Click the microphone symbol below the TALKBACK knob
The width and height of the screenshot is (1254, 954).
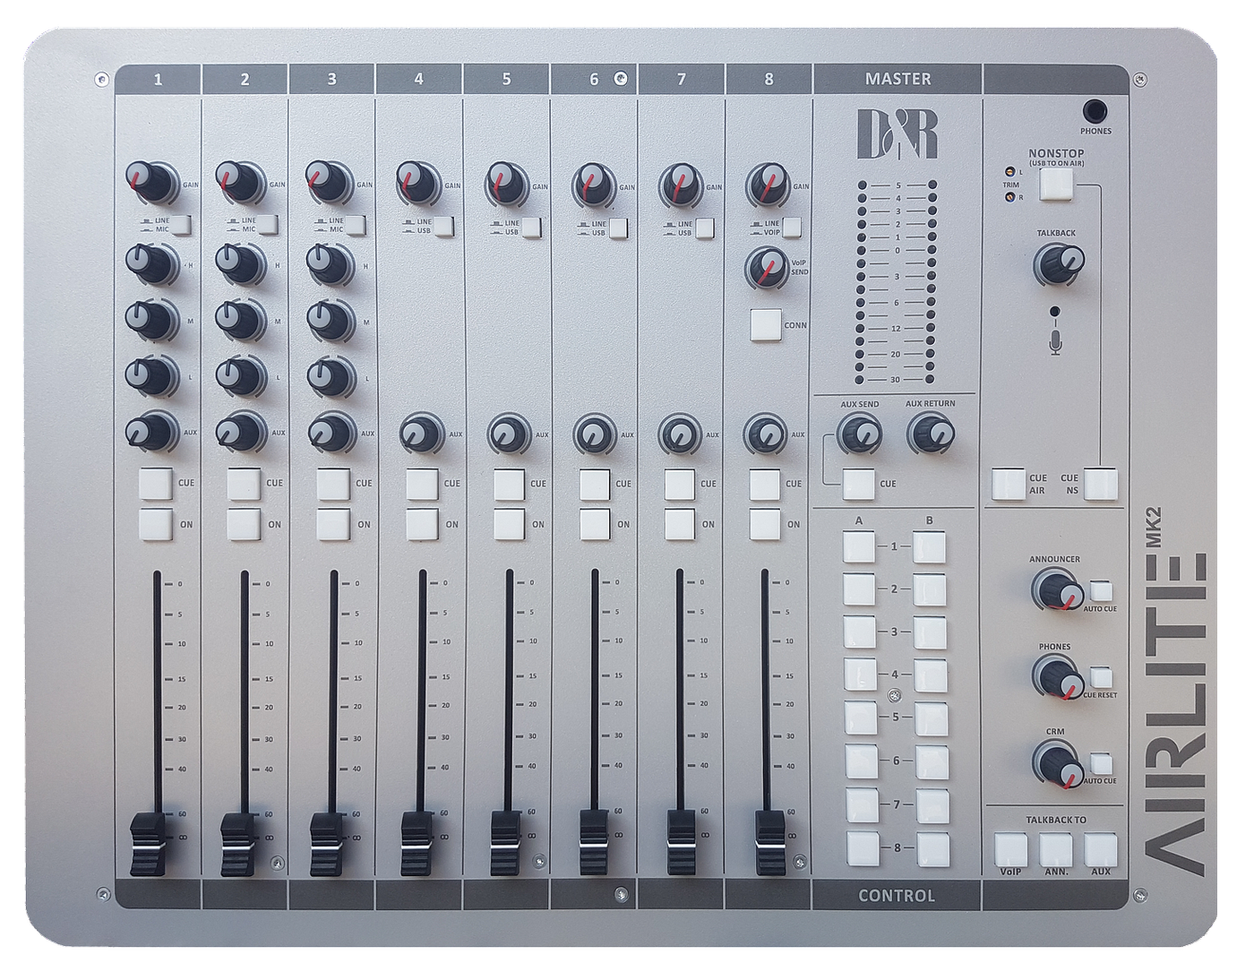pyautogui.click(x=1055, y=342)
